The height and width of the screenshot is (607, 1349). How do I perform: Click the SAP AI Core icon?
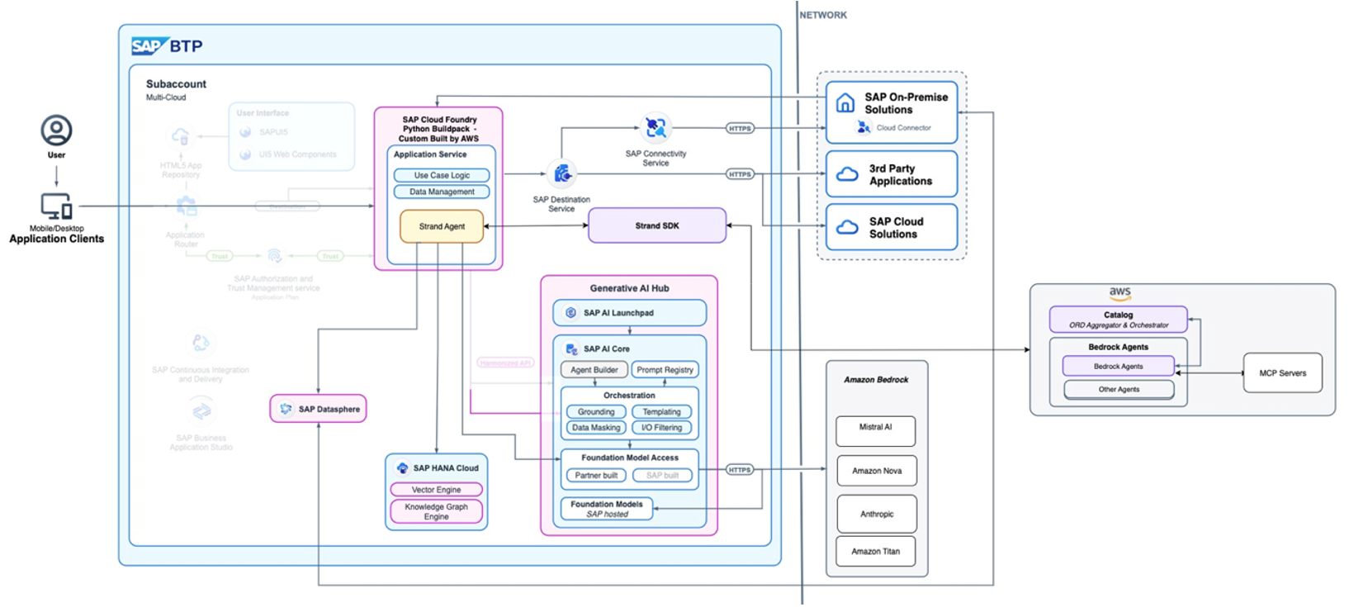click(571, 349)
